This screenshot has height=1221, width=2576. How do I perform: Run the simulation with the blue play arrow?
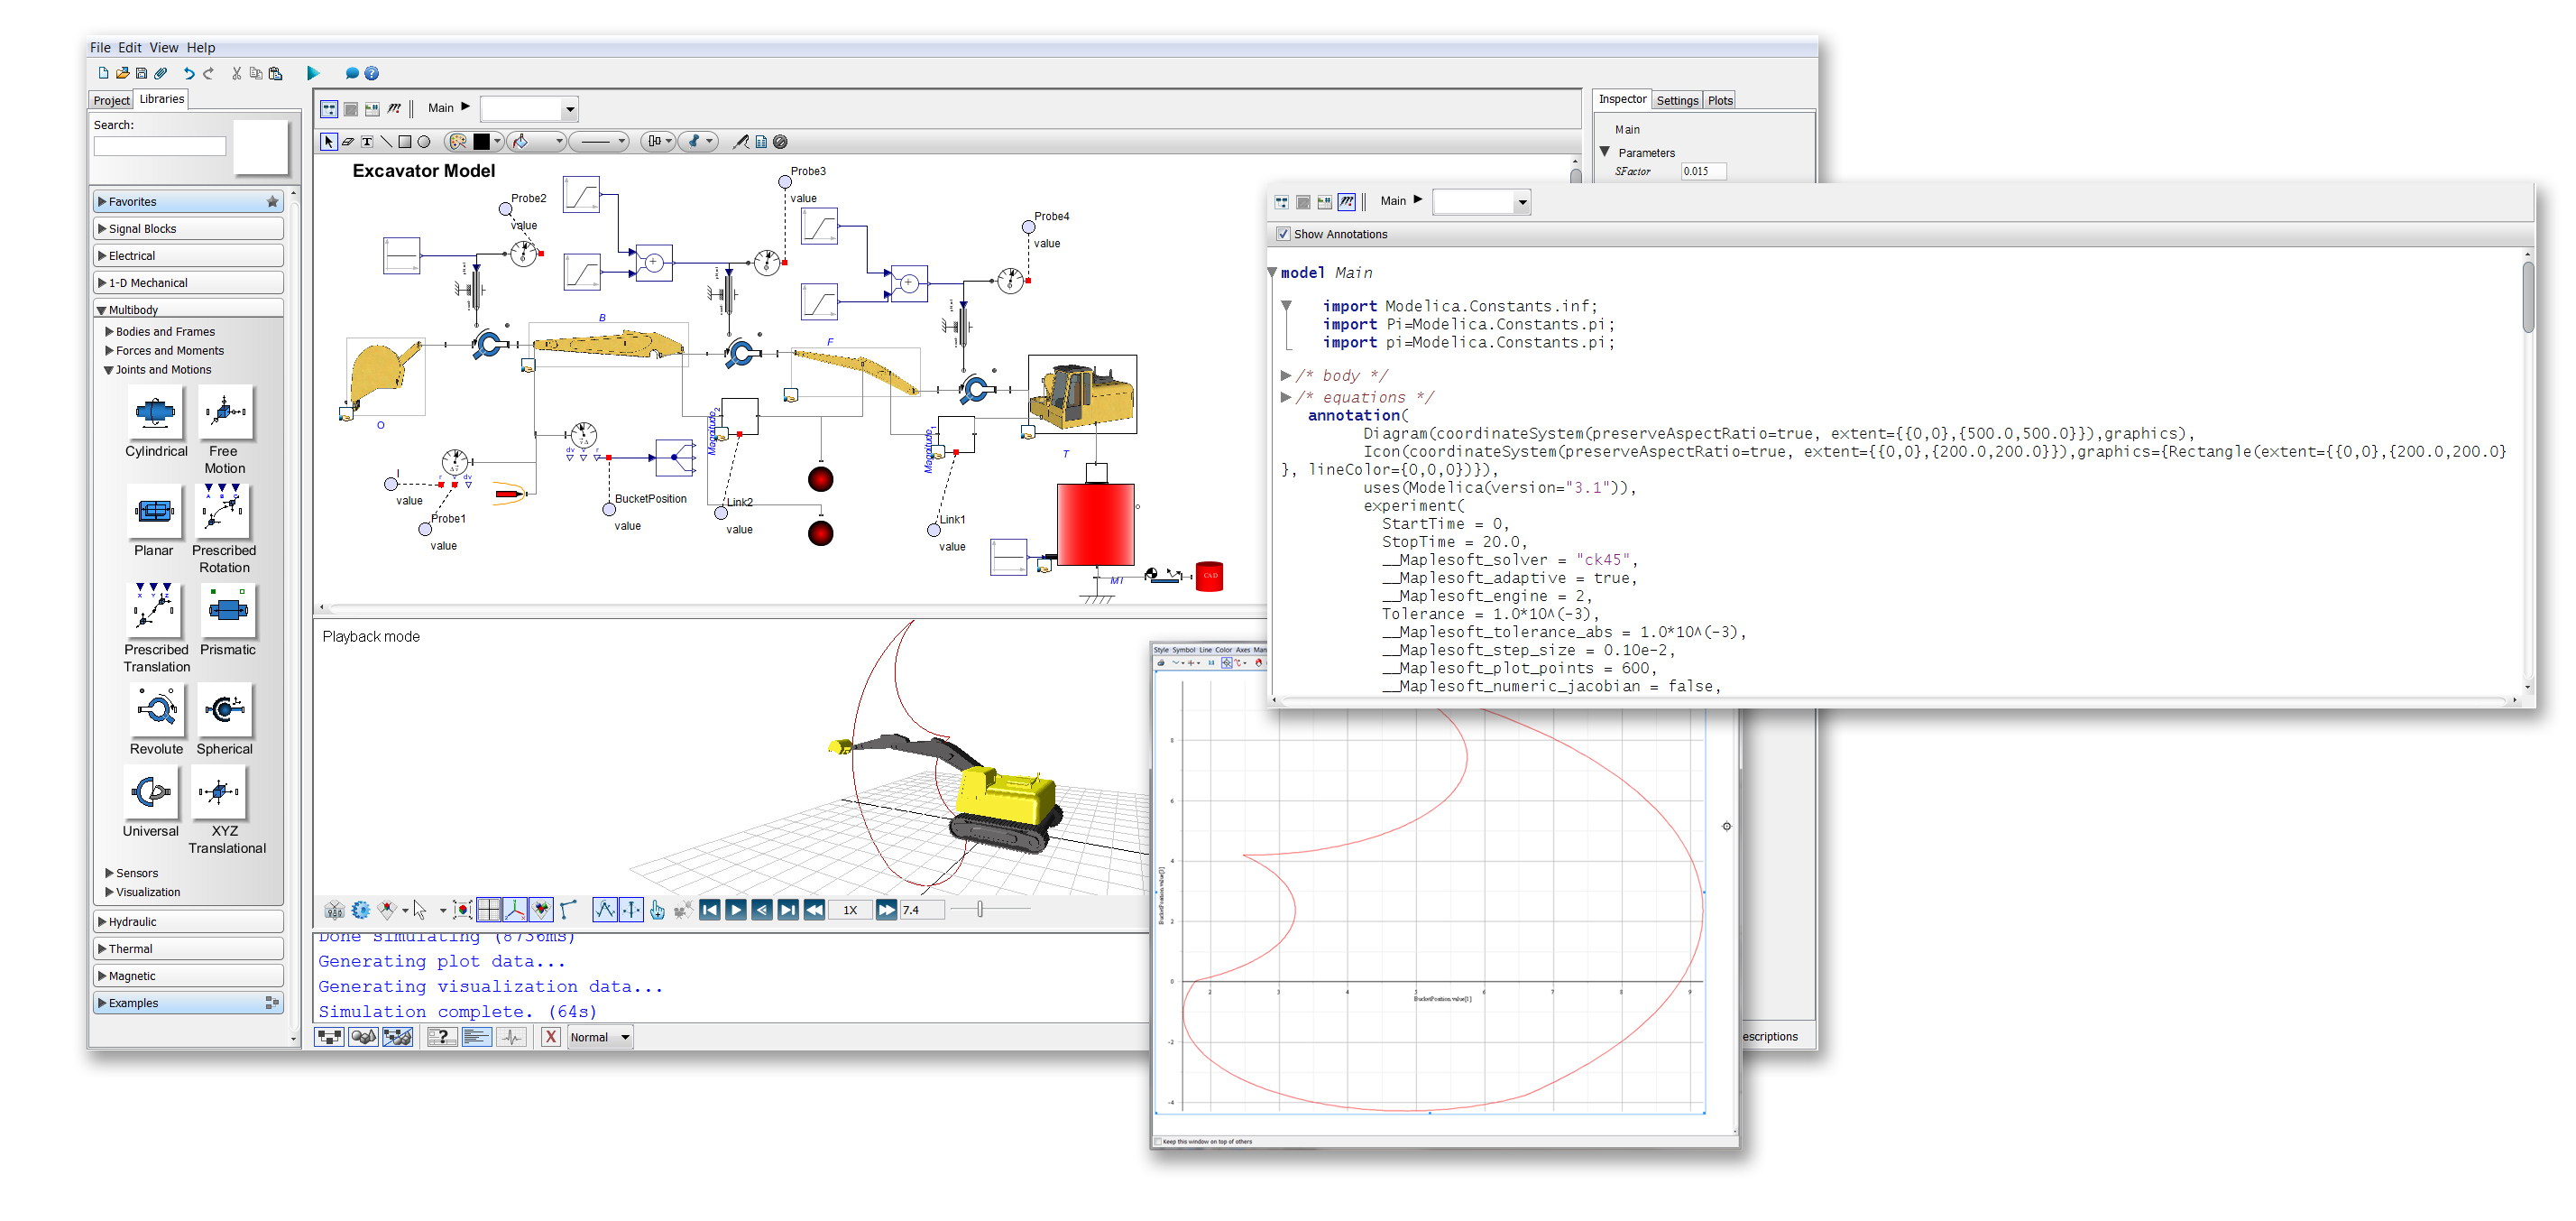pos(313,73)
